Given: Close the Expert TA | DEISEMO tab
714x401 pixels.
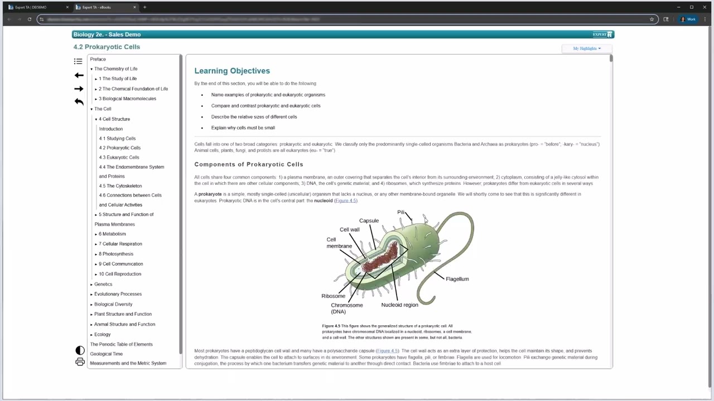Looking at the screenshot, I should click(x=67, y=7).
